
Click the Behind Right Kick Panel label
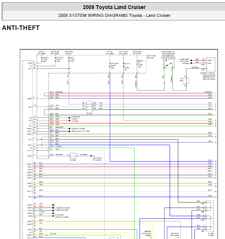[147, 233]
